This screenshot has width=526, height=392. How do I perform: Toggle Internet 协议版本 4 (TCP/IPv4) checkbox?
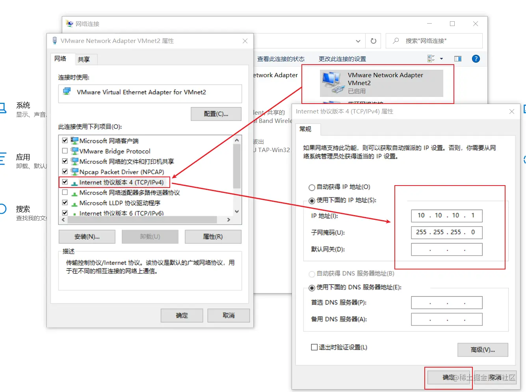(x=65, y=182)
